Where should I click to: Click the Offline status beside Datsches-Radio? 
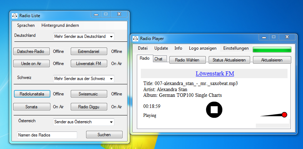[x=58, y=51]
